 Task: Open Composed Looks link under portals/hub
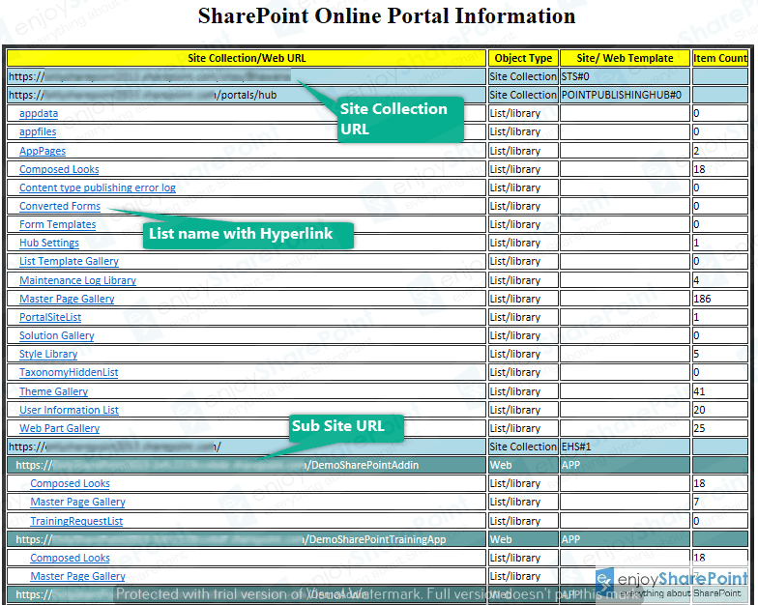tap(59, 169)
